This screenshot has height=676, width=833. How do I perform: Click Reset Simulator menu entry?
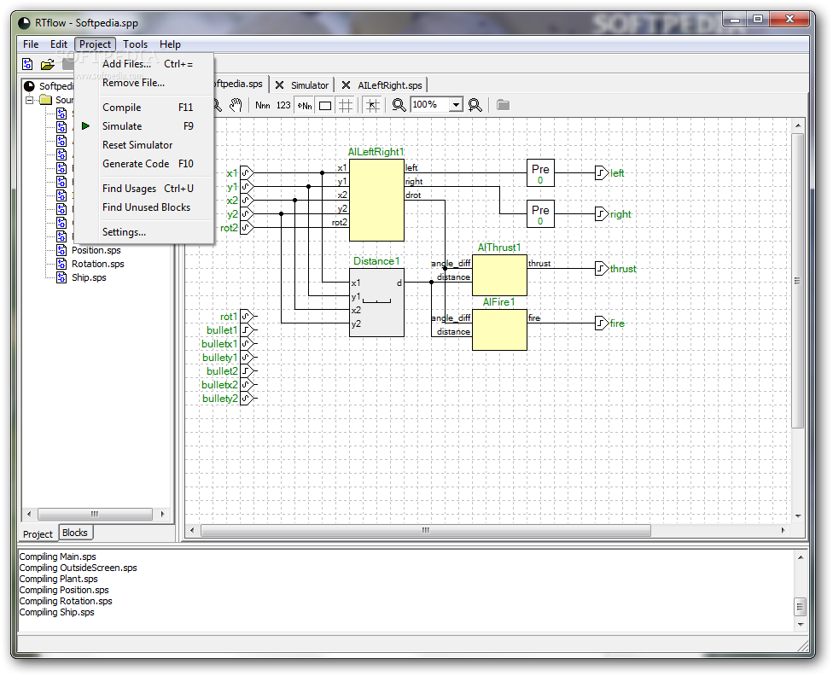[x=144, y=145]
